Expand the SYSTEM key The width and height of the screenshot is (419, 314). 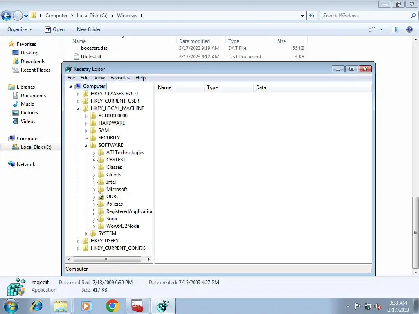(86, 234)
